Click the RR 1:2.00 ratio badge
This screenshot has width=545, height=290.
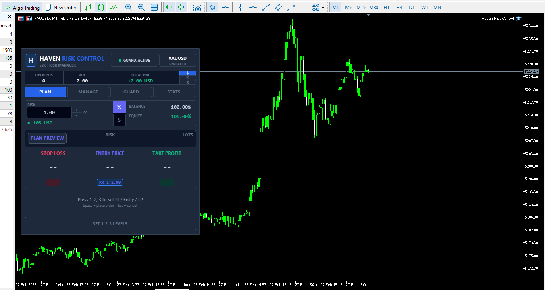tap(110, 183)
